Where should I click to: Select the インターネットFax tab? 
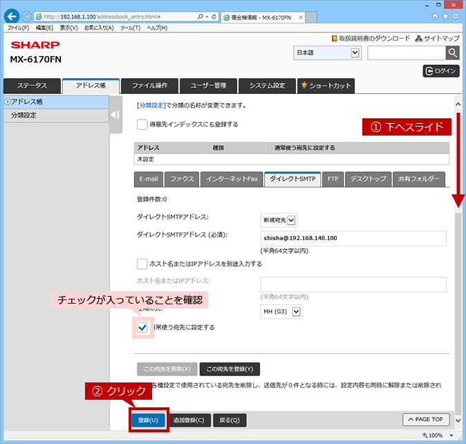(x=232, y=179)
